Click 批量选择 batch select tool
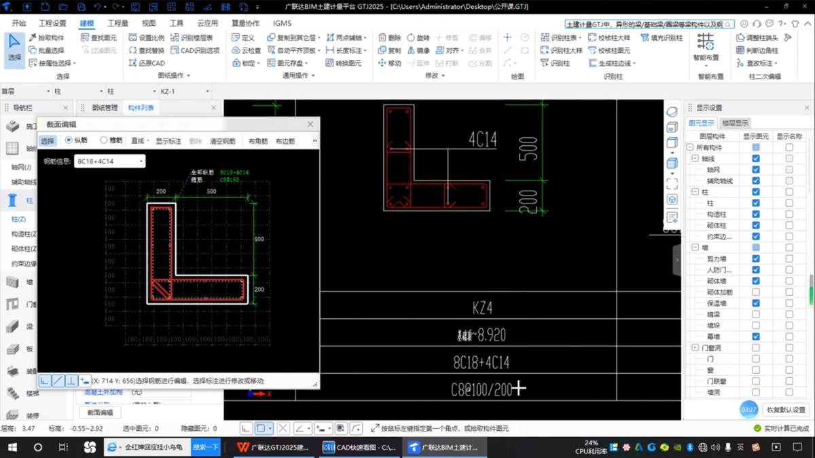815x458 pixels. (x=46, y=50)
